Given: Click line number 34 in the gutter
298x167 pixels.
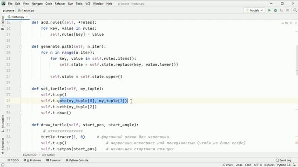Looking at the screenshot, I should (x=8, y=137).
